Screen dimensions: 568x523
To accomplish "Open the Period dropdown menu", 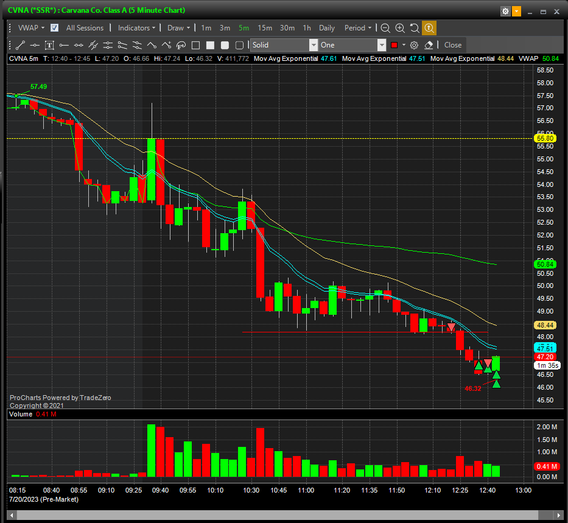I will 358,28.
